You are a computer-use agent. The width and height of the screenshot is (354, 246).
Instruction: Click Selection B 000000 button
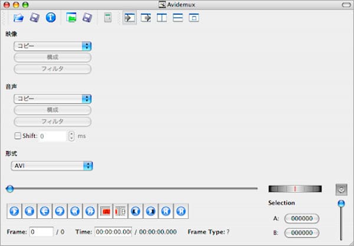pos(301,232)
